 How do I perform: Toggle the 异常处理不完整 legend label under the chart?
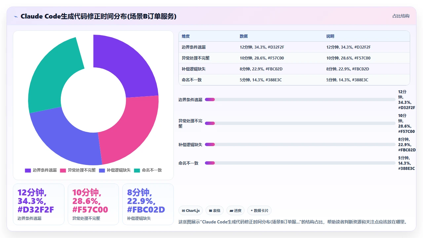(82, 170)
